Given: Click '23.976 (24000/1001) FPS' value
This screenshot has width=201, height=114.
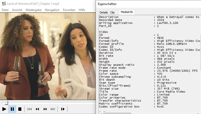Looking at the screenshot, I should pos(177,71).
